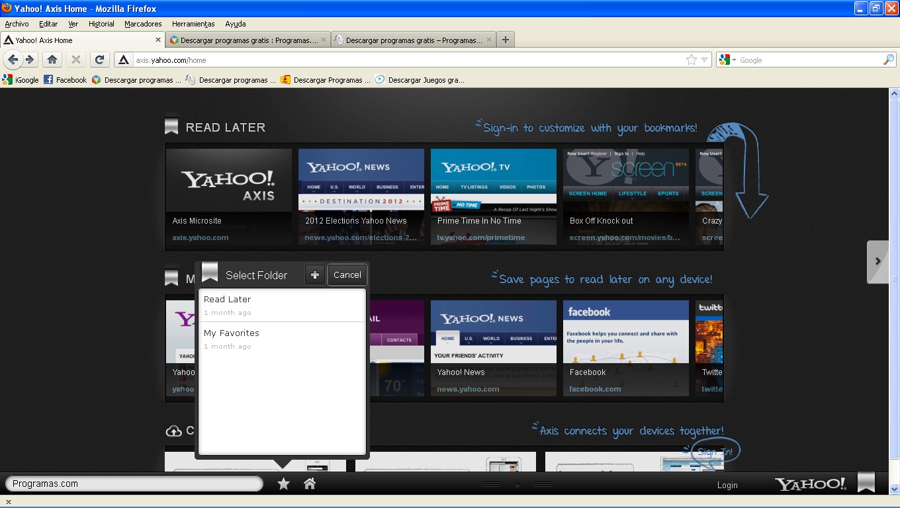Cancel the Select Folder dialog
Image resolution: width=900 pixels, height=508 pixels.
coord(347,275)
